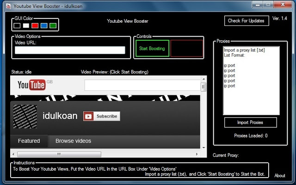Click the up arrow of the preview's vertical scrollbar
296x185 pixels.
click(203, 80)
